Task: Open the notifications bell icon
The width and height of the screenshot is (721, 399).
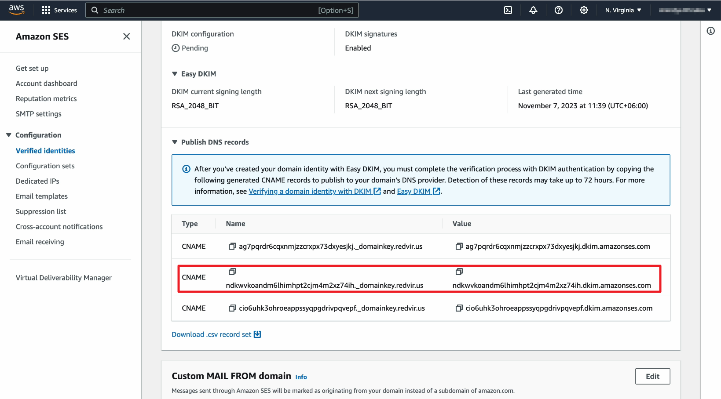Action: tap(533, 10)
